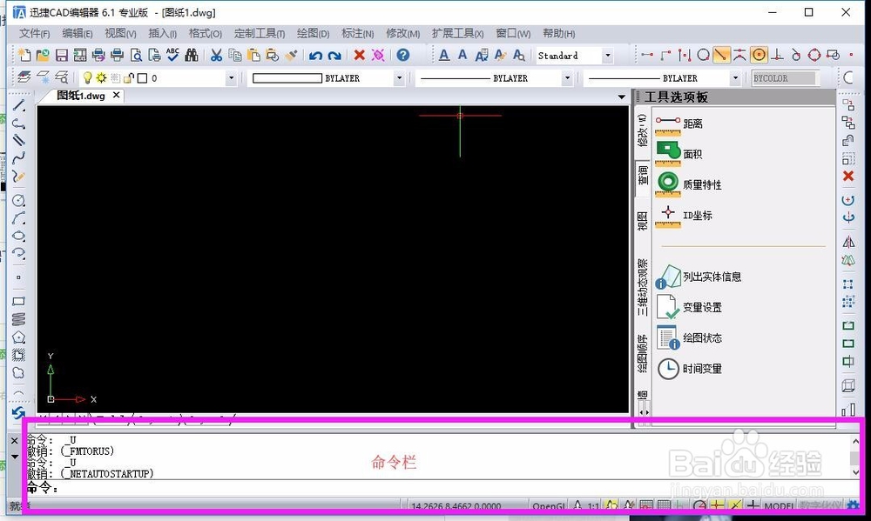Open the 扩展工具(X) menu
This screenshot has height=521, width=871.
click(458, 33)
